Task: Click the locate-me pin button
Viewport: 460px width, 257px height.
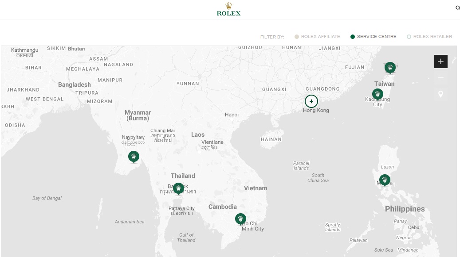Action: pyautogui.click(x=440, y=94)
